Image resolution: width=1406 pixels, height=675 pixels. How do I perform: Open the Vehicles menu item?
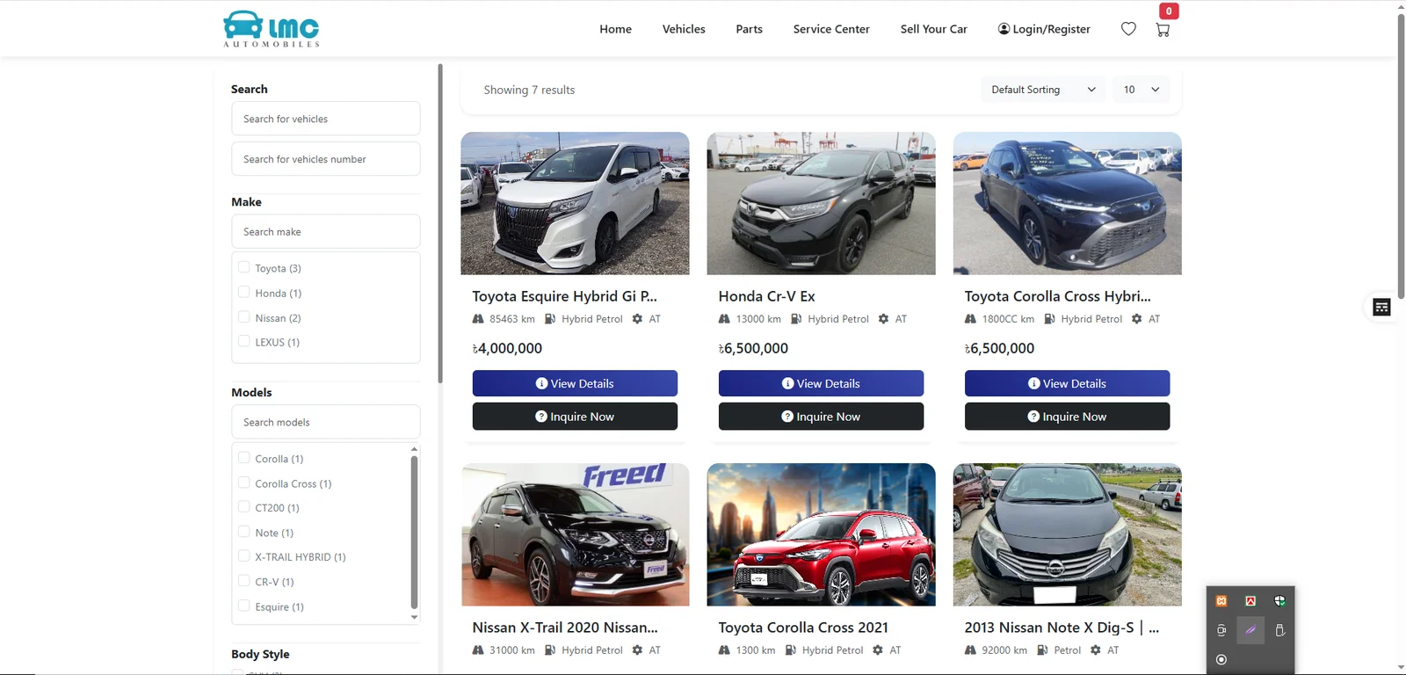click(x=684, y=29)
